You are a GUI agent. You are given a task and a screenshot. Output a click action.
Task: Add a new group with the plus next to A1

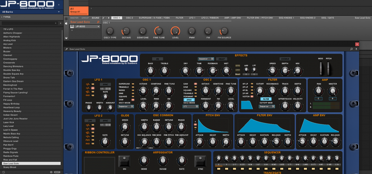(x=91, y=9)
